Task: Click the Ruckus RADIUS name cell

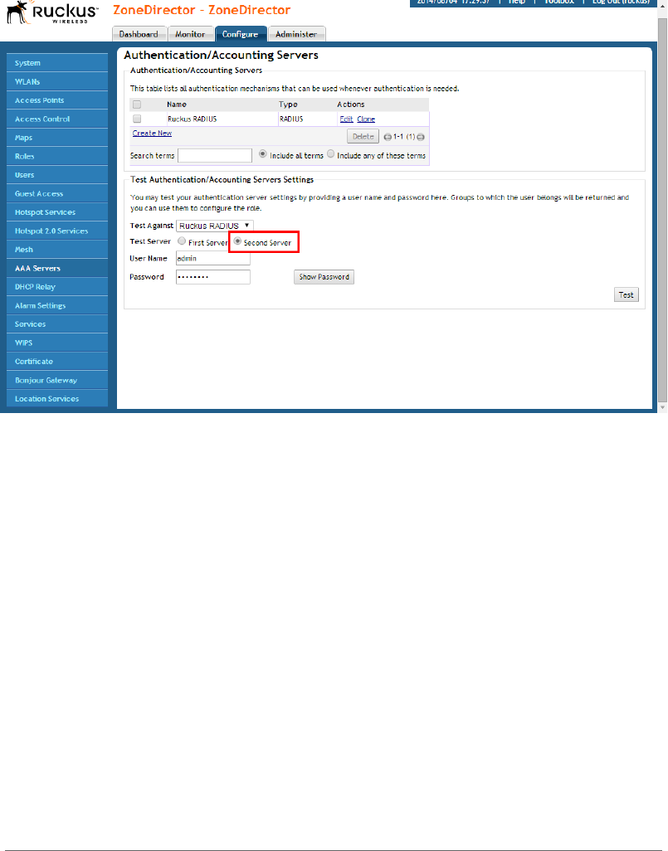Action: coord(222,119)
